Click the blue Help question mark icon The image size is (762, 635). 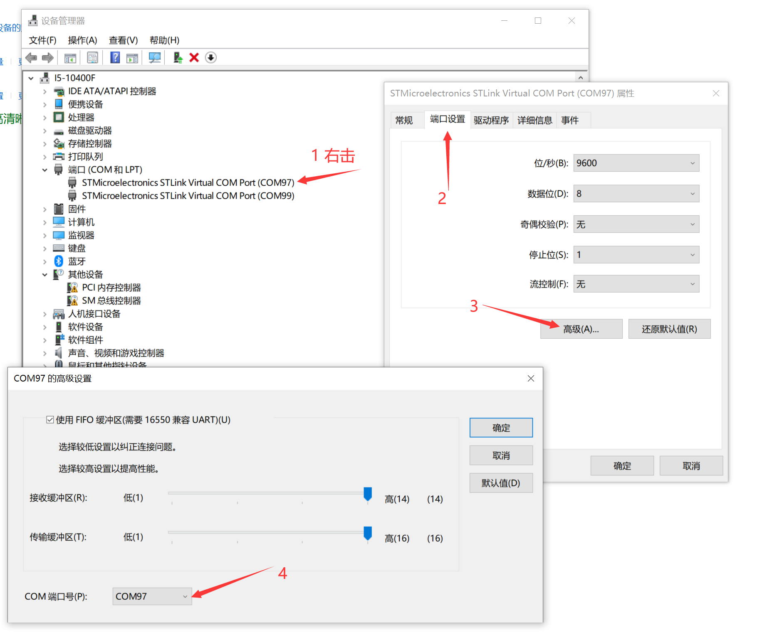tap(115, 58)
